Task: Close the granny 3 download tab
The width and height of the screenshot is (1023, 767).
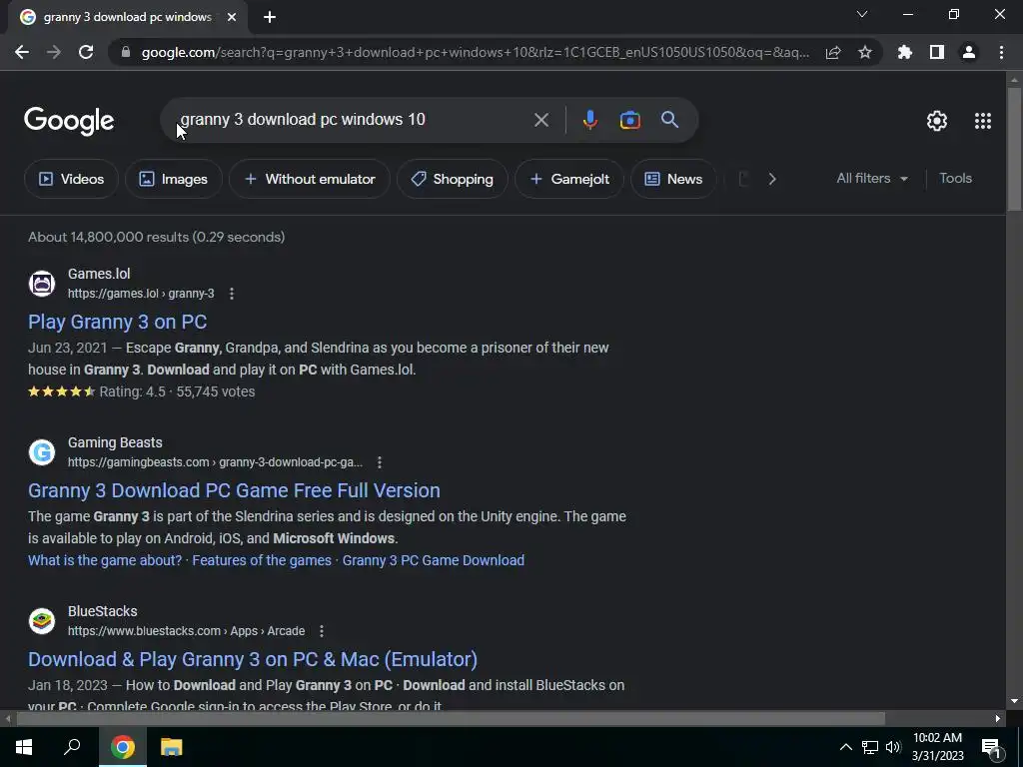Action: pos(232,18)
